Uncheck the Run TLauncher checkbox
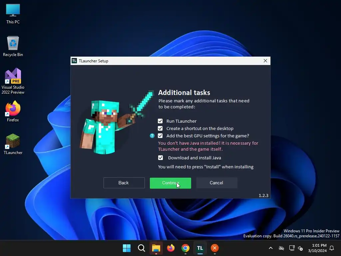 [160, 121]
